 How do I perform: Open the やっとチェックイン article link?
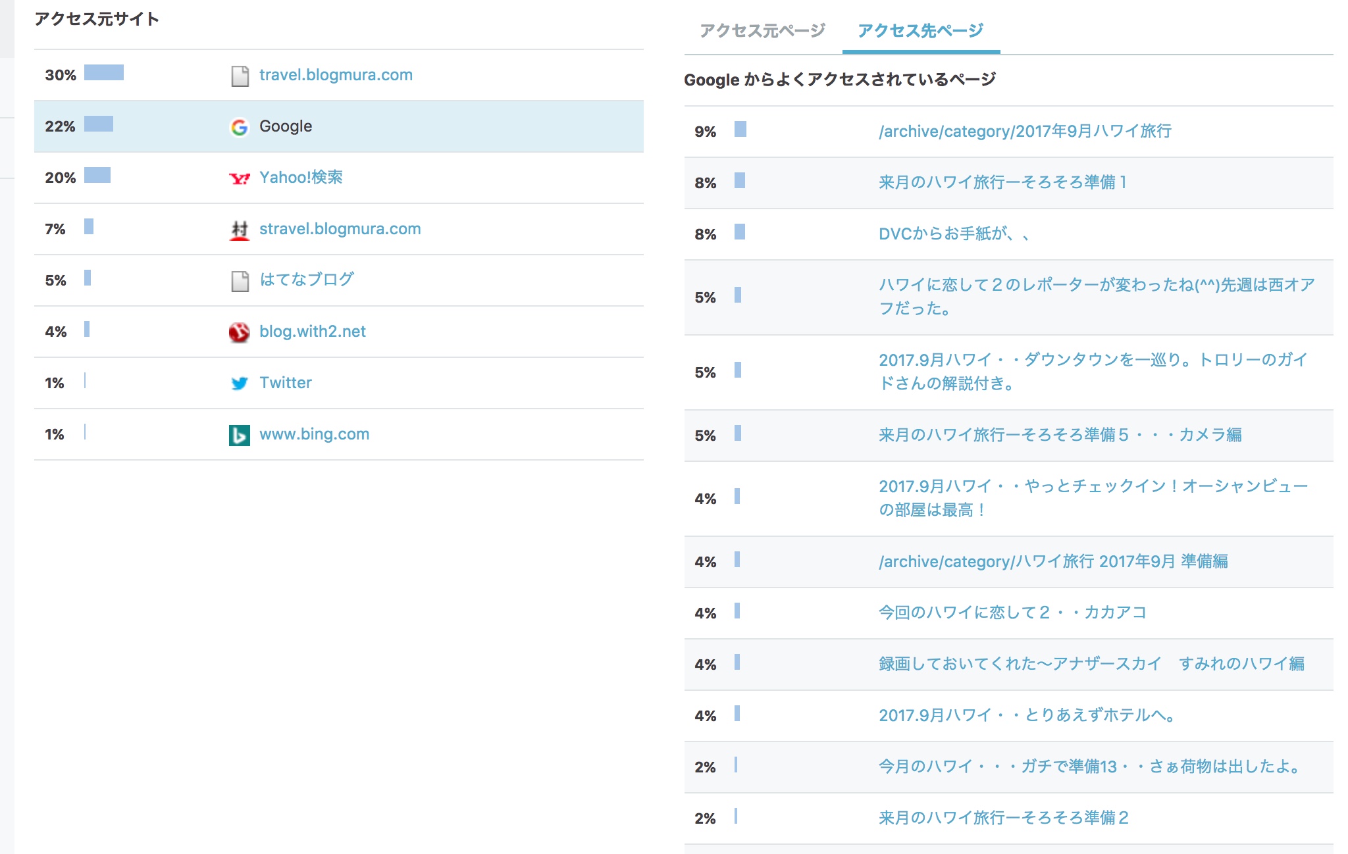pyautogui.click(x=1093, y=498)
